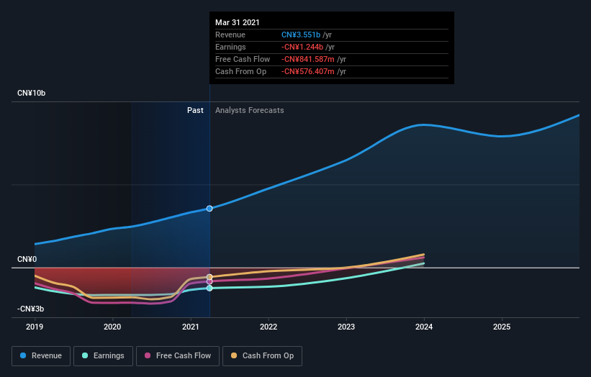Viewport: 591px width, 377px height.
Task: Click the pink Free Cash Flow data point
Action: (x=209, y=282)
